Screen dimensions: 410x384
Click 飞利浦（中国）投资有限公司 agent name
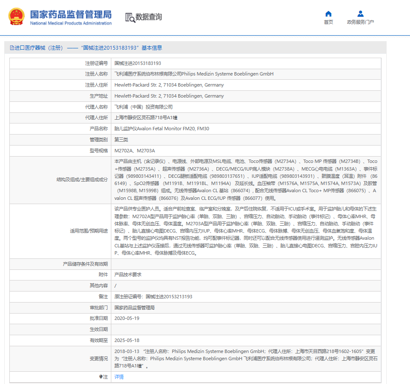[x=144, y=107]
